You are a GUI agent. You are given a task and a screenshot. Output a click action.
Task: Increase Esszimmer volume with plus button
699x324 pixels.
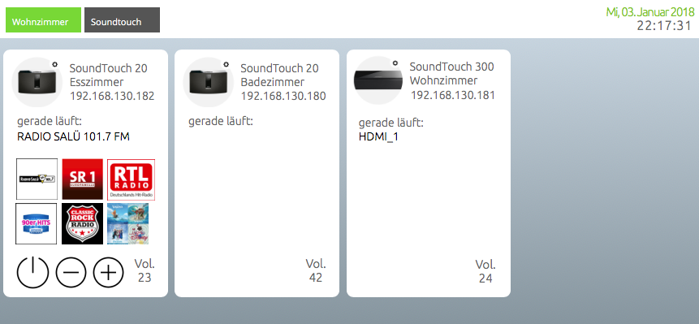(x=108, y=272)
